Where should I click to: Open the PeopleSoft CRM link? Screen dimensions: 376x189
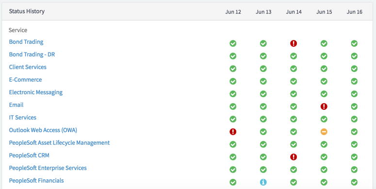(29, 155)
